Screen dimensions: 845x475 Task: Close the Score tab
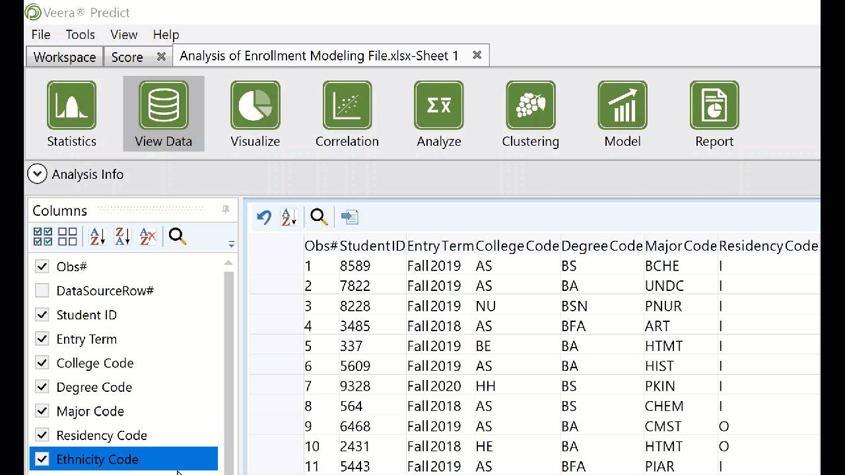(x=160, y=57)
